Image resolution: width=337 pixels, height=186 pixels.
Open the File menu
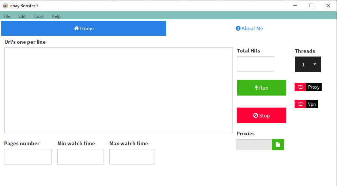point(7,16)
